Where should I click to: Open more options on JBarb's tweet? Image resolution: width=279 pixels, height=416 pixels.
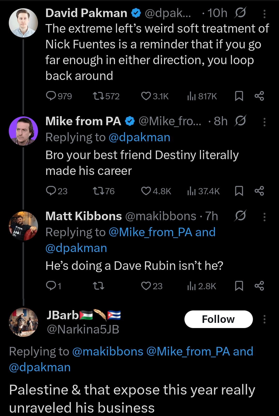(x=264, y=319)
